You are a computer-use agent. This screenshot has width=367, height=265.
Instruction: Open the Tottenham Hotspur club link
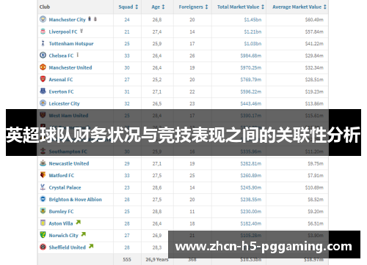[x=71, y=44]
